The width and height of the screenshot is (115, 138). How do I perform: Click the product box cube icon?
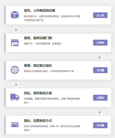[15, 15]
